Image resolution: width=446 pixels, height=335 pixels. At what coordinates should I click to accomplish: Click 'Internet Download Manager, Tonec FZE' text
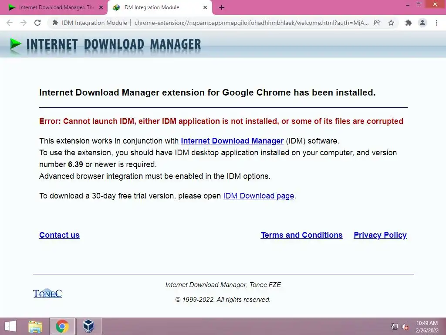click(x=223, y=285)
